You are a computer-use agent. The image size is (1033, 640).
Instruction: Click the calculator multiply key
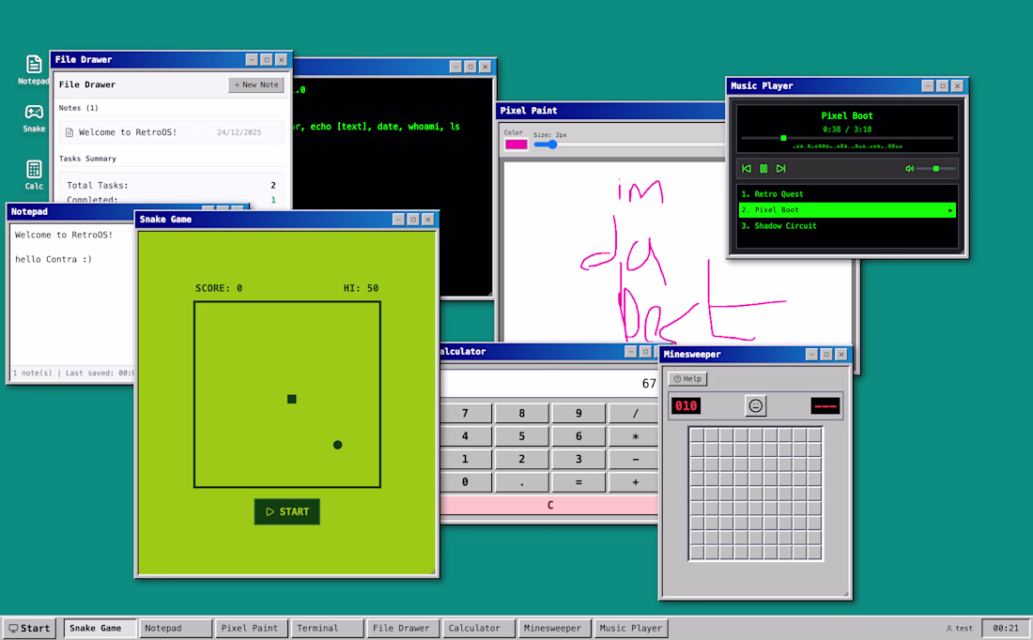(634, 436)
